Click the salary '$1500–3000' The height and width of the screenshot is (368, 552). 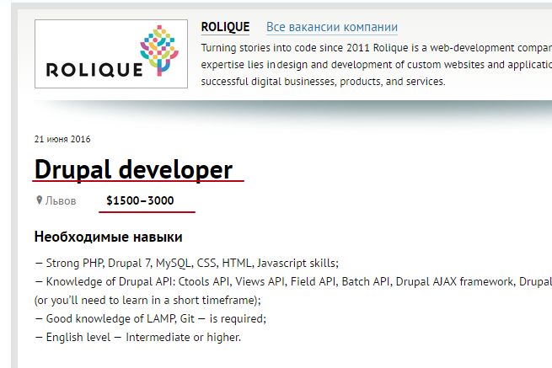[x=140, y=200]
